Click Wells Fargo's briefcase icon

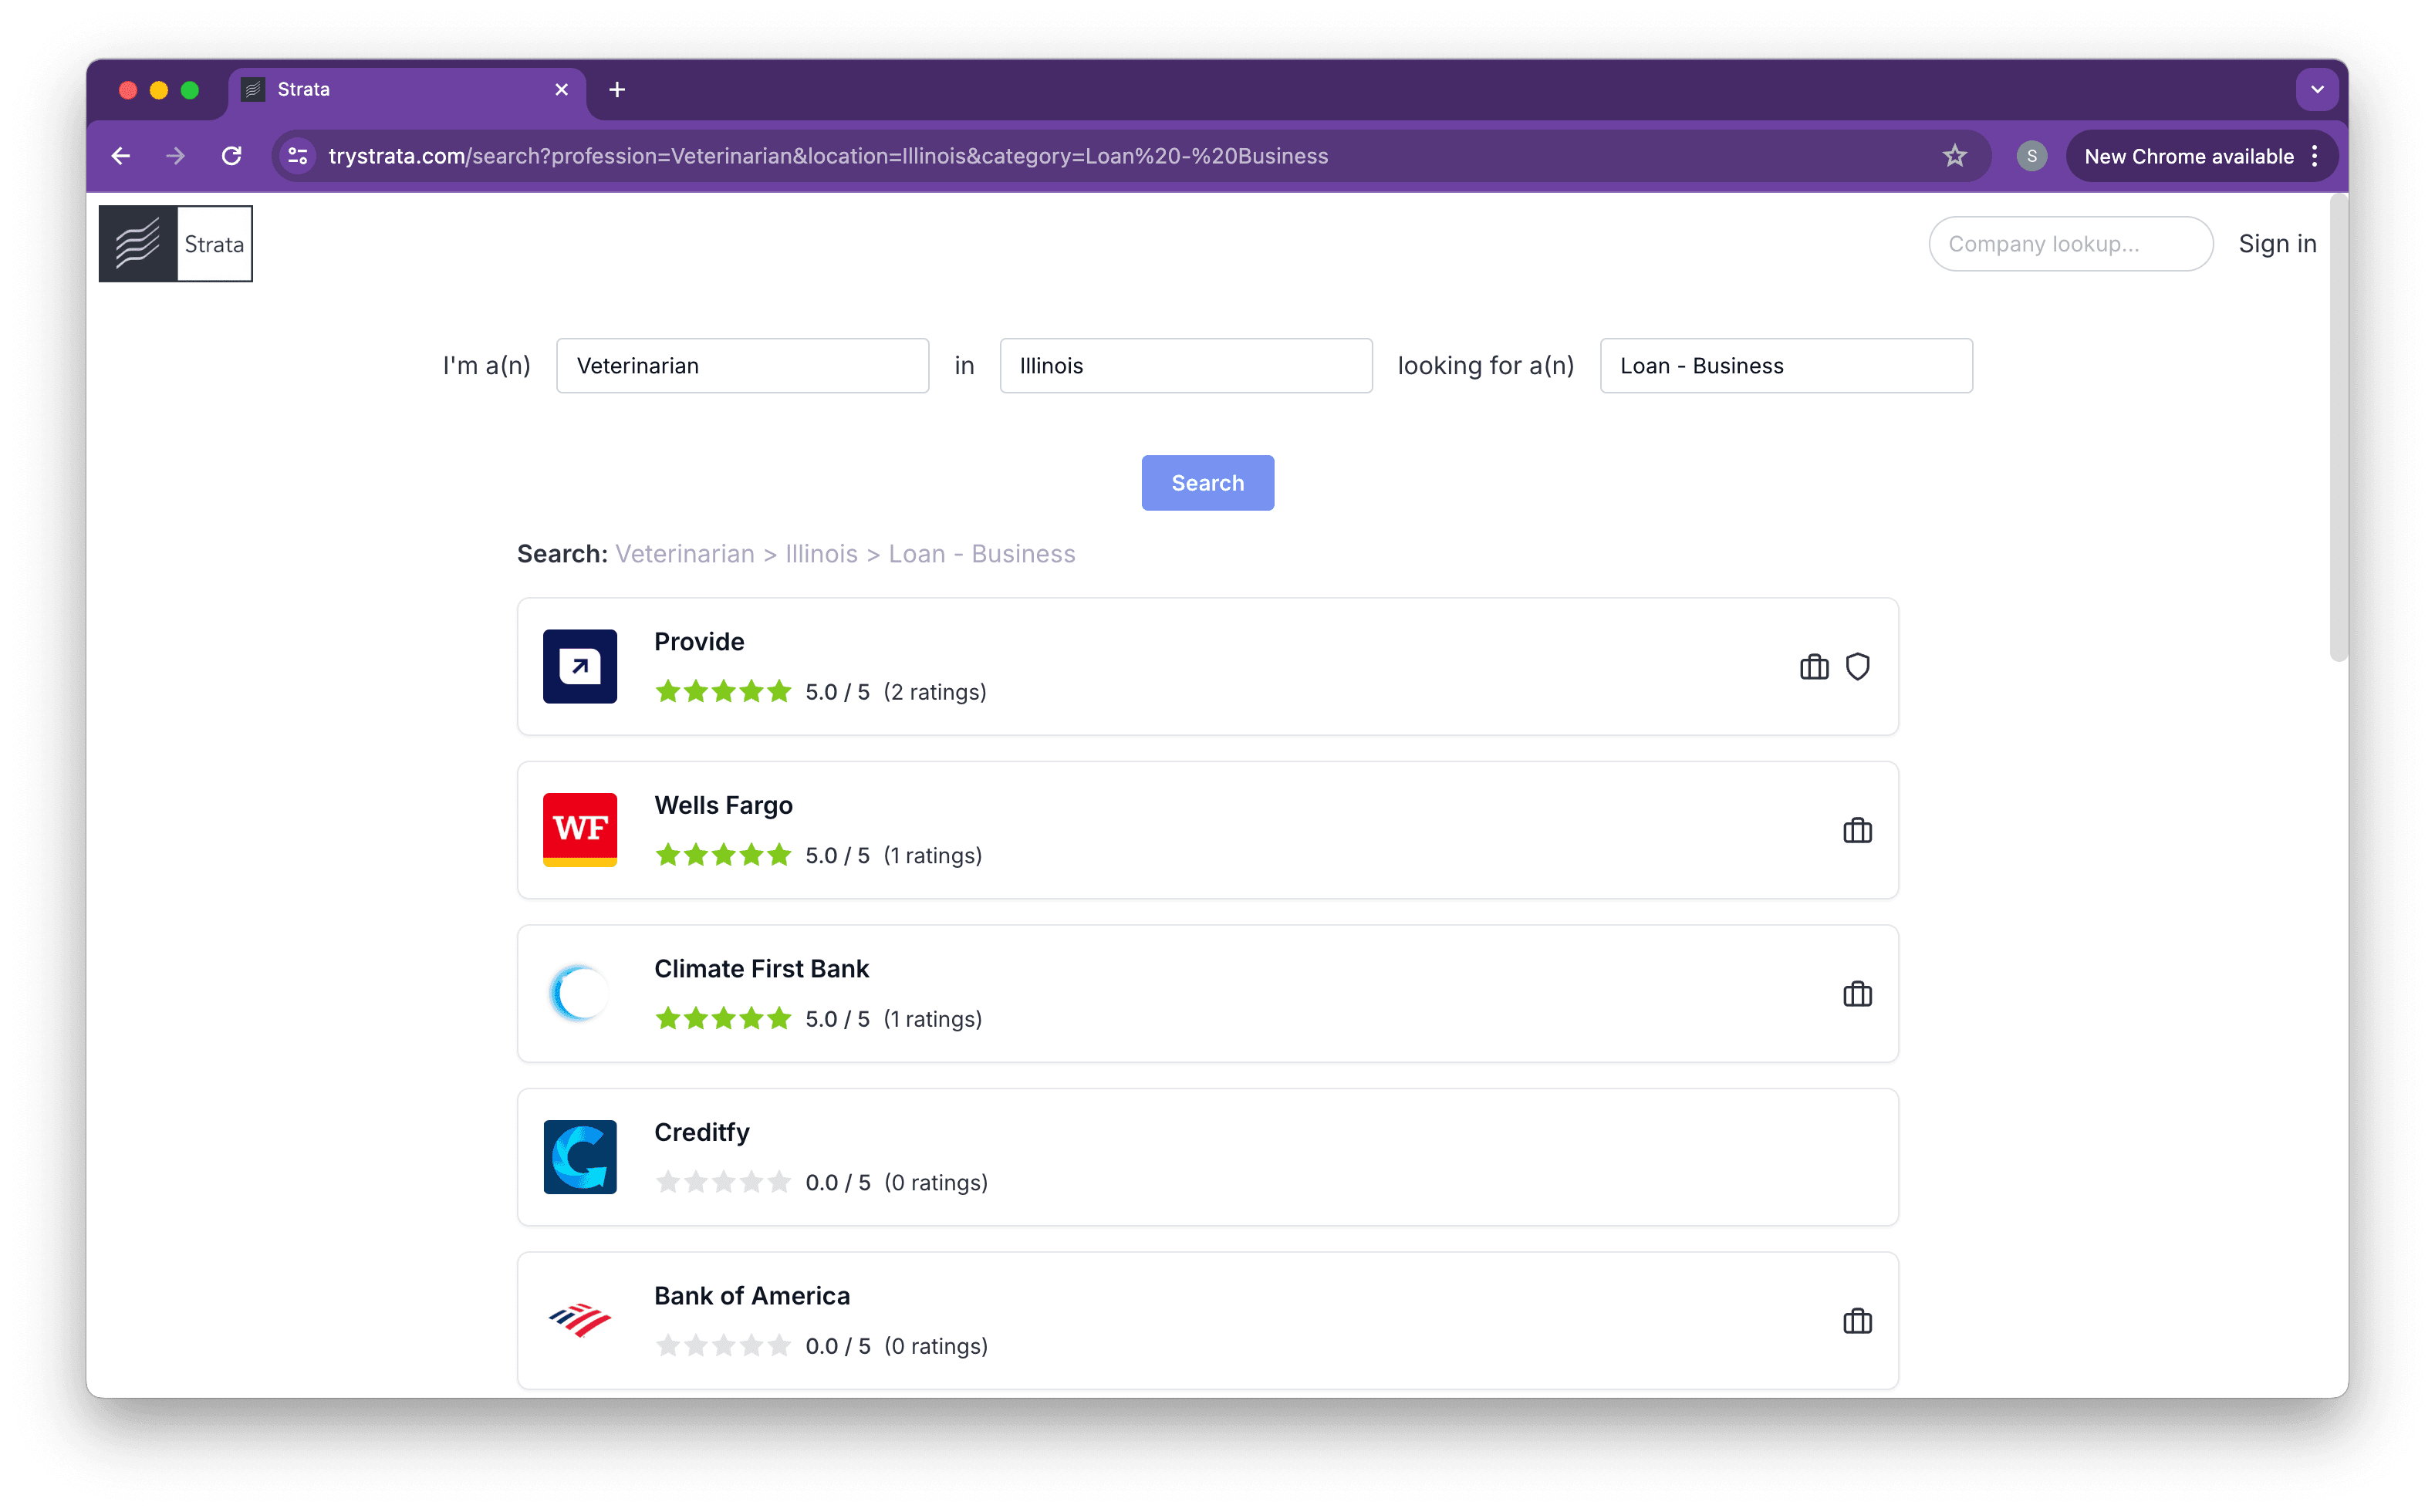click(1858, 831)
